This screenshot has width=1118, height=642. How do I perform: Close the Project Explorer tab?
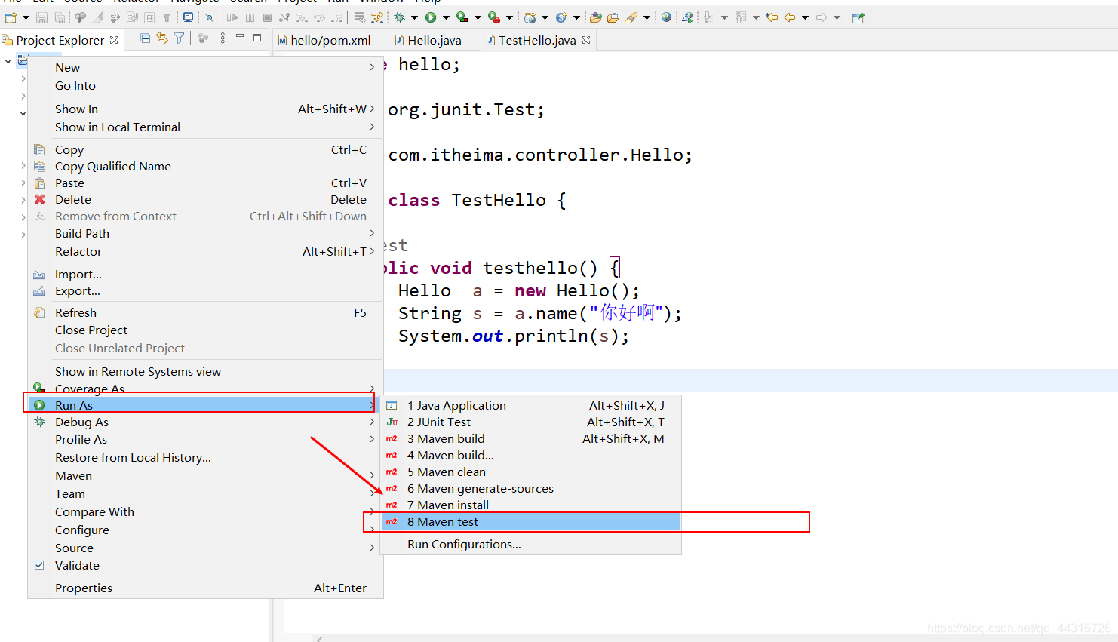pos(114,40)
